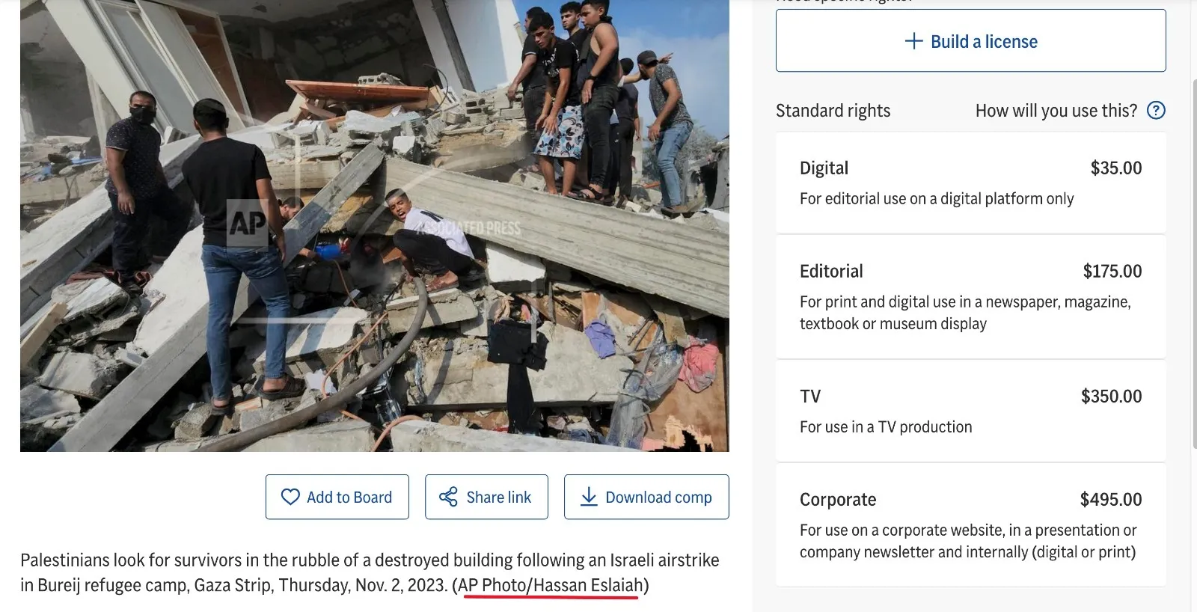Click the Add to Board text
Viewport: 1197px width, 612px height.
349,497
